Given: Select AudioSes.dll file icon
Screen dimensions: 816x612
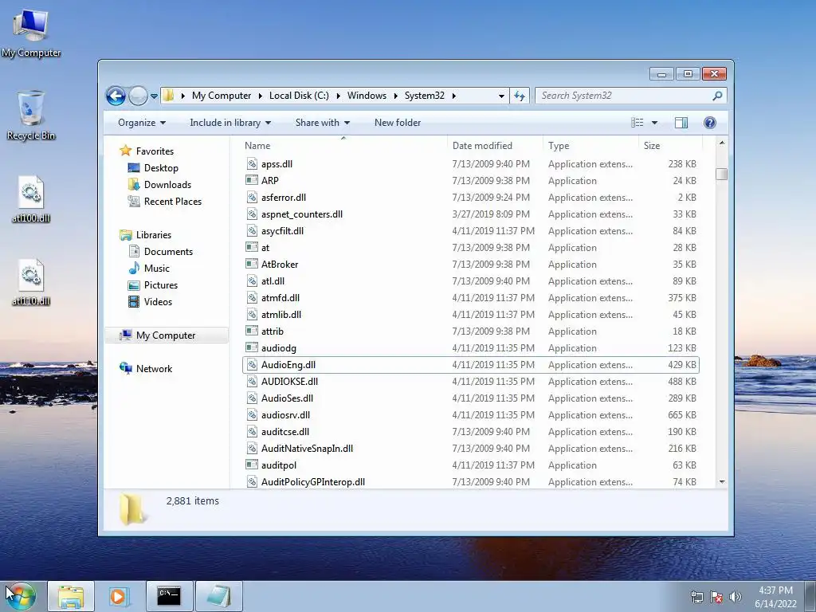Looking at the screenshot, I should click(252, 398).
